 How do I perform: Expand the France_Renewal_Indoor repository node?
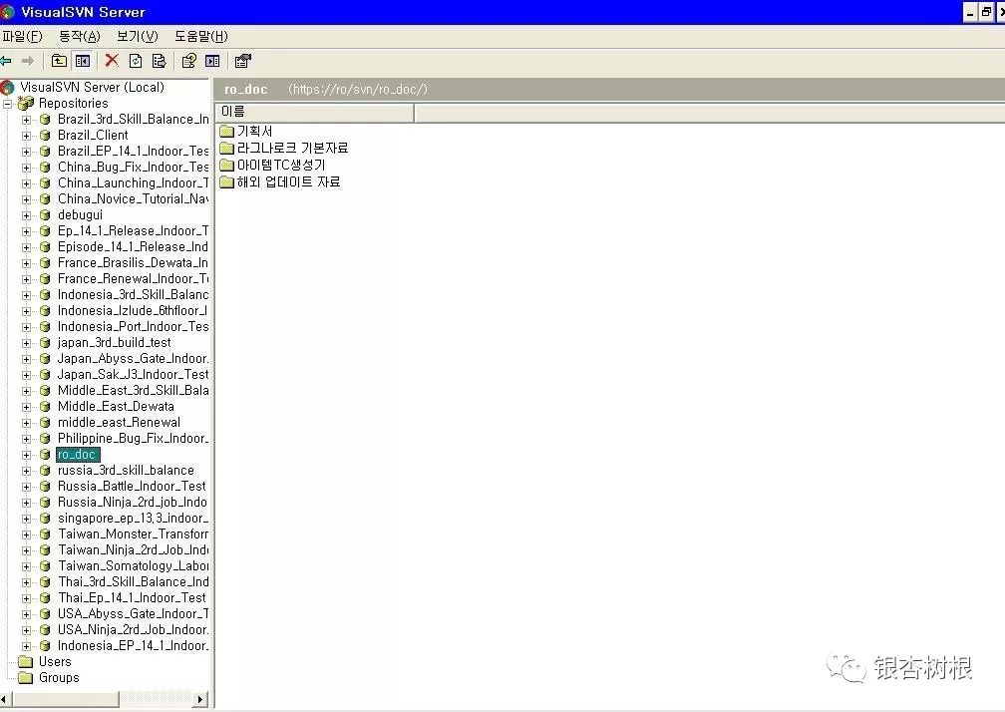26,279
